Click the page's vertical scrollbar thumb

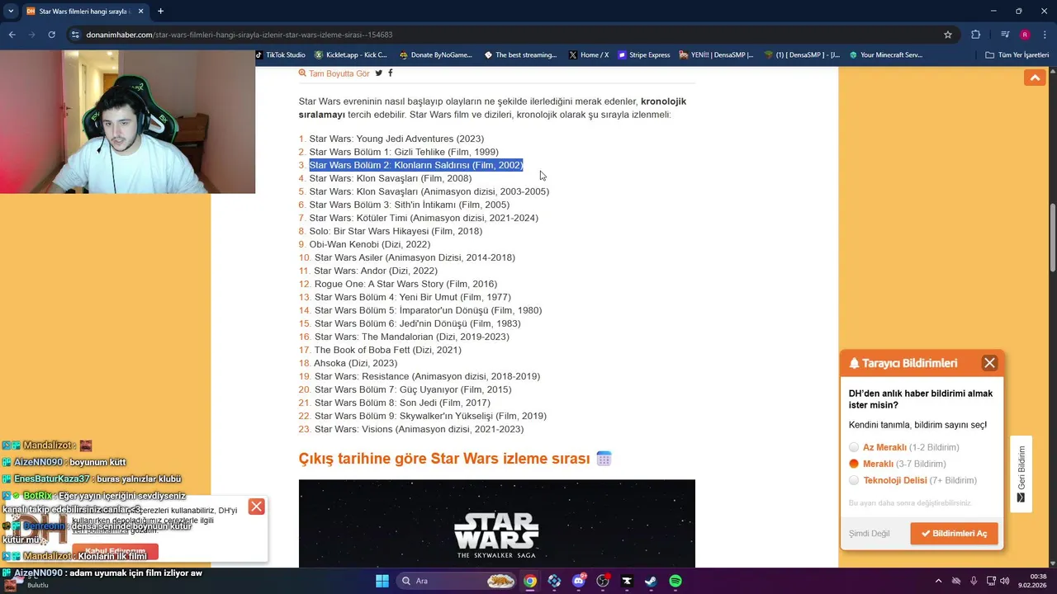pos(1052,238)
